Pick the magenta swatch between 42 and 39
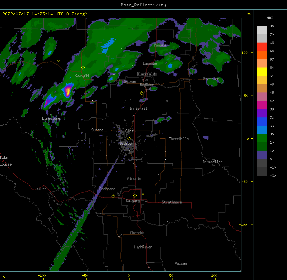 [x=262, y=105]
